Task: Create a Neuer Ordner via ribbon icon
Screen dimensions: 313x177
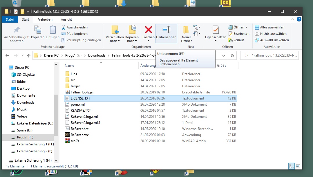Action: tap(186, 30)
